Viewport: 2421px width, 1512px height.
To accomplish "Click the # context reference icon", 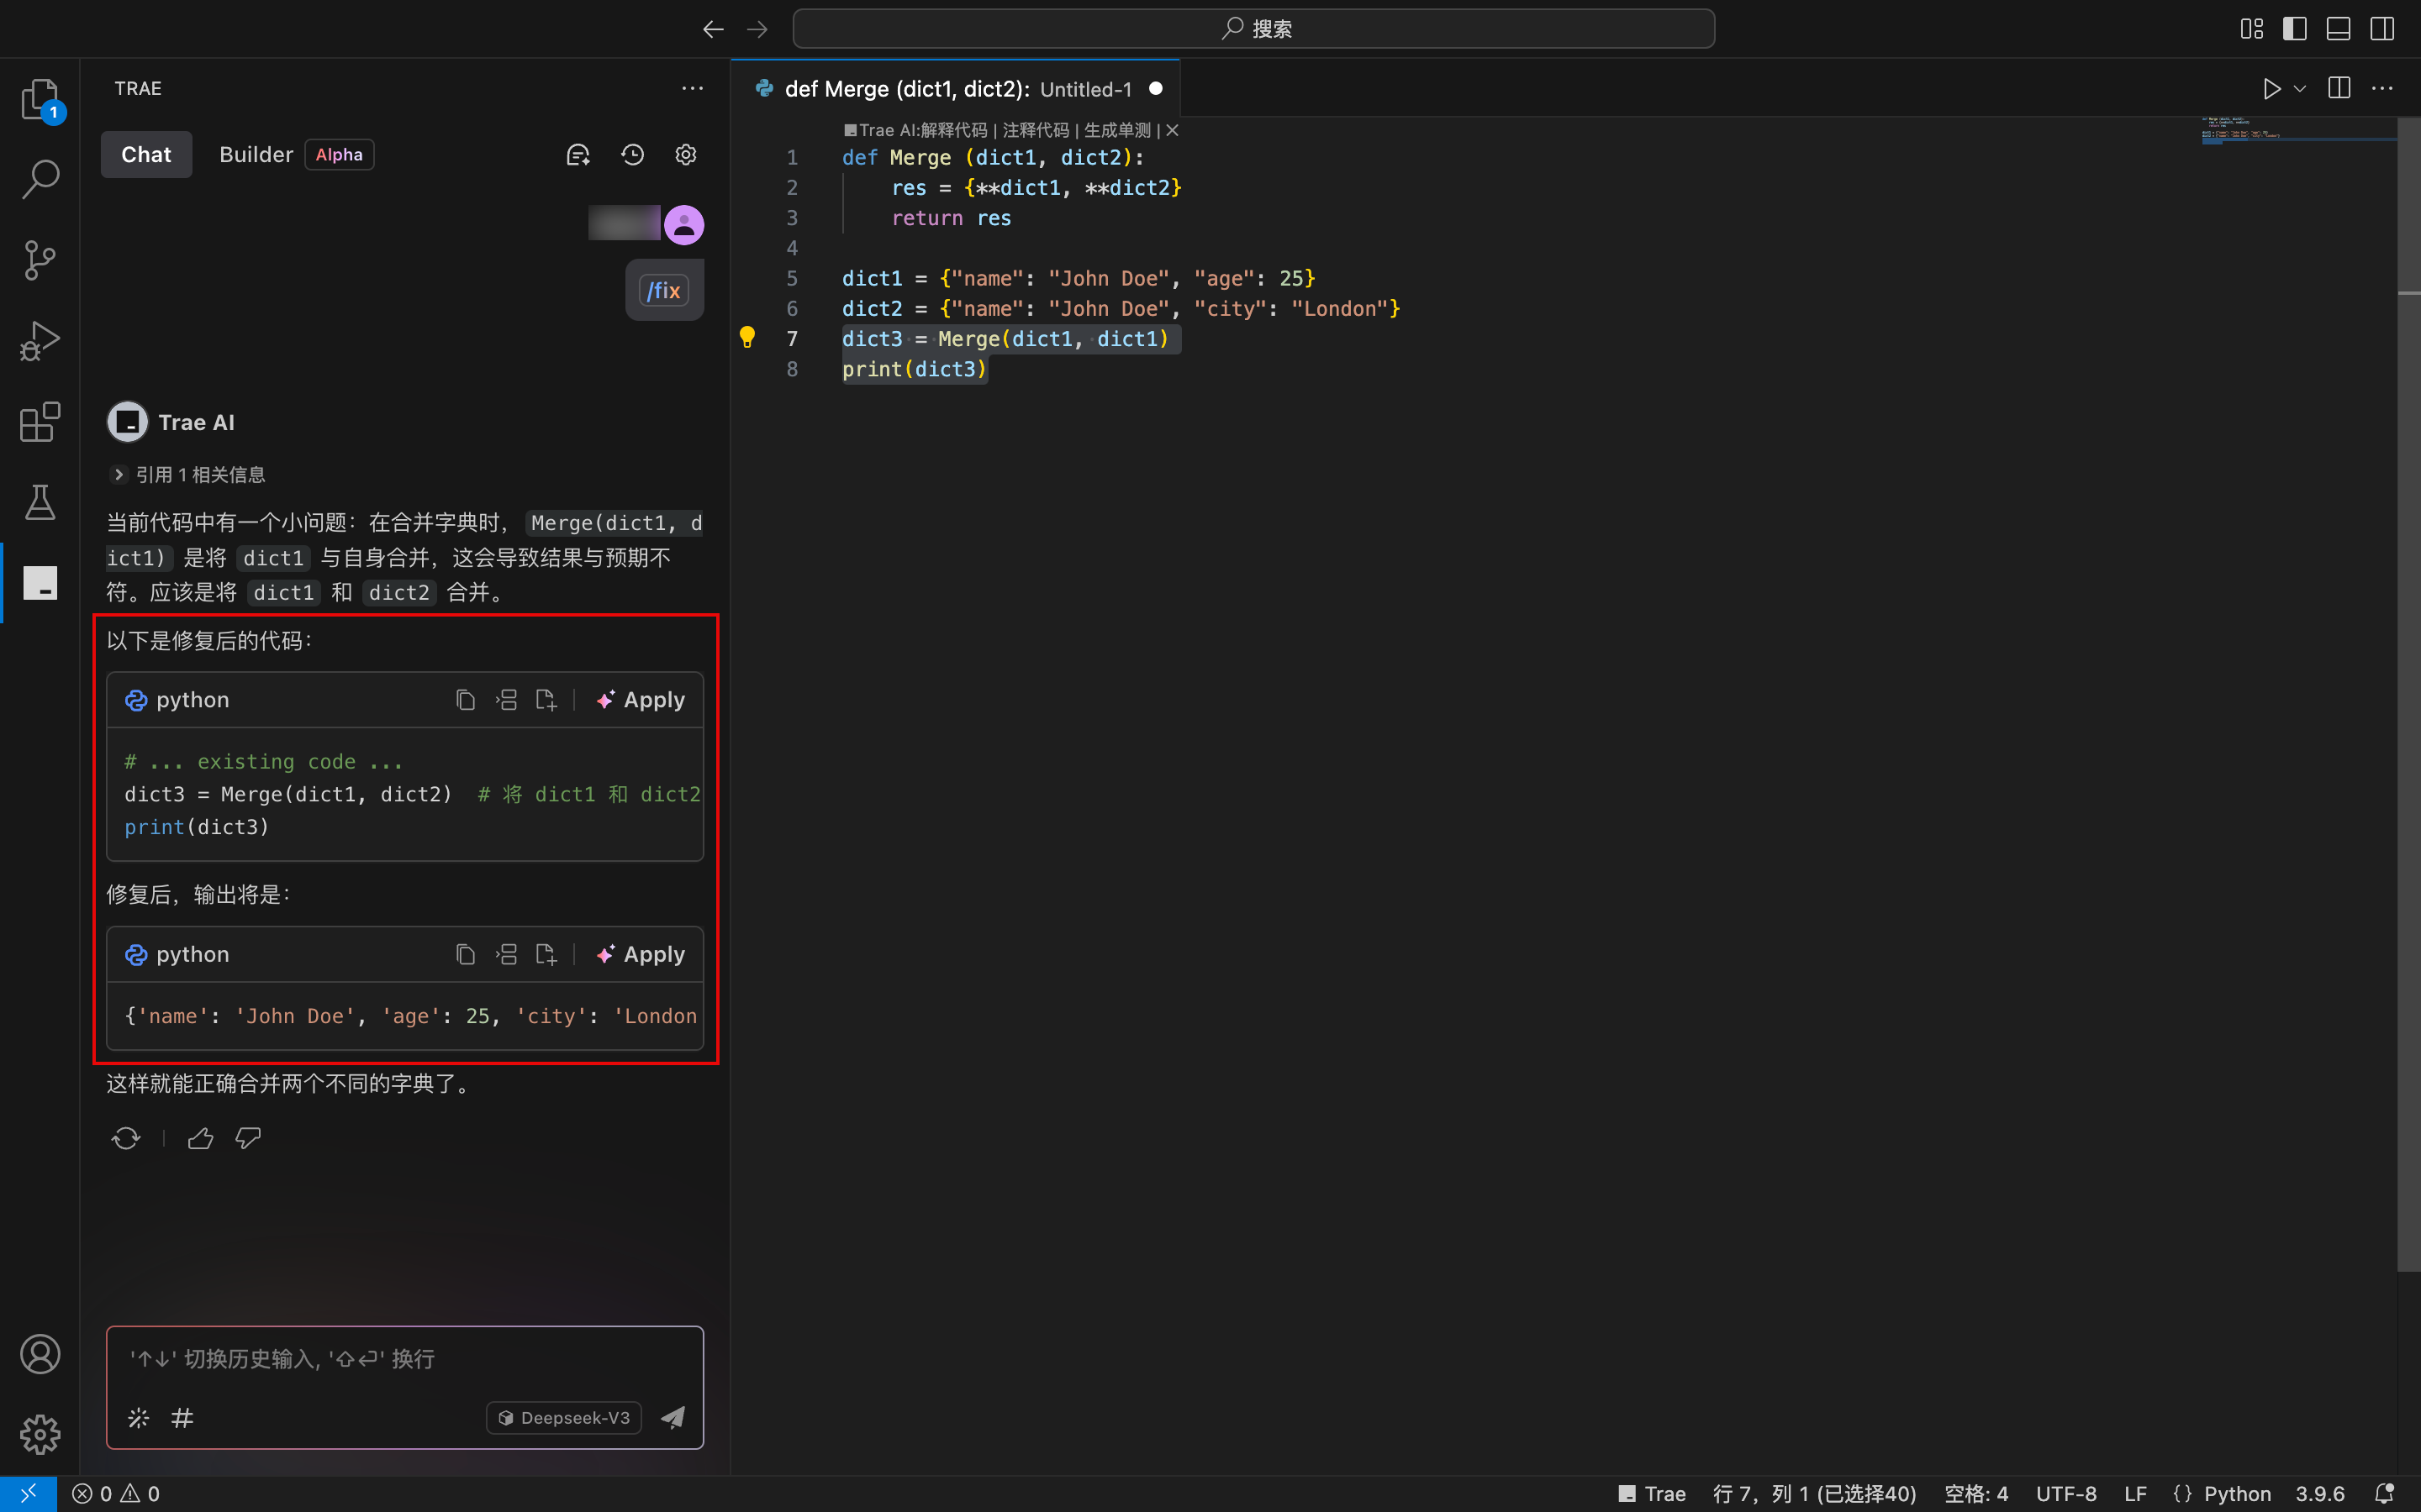I will coord(182,1418).
